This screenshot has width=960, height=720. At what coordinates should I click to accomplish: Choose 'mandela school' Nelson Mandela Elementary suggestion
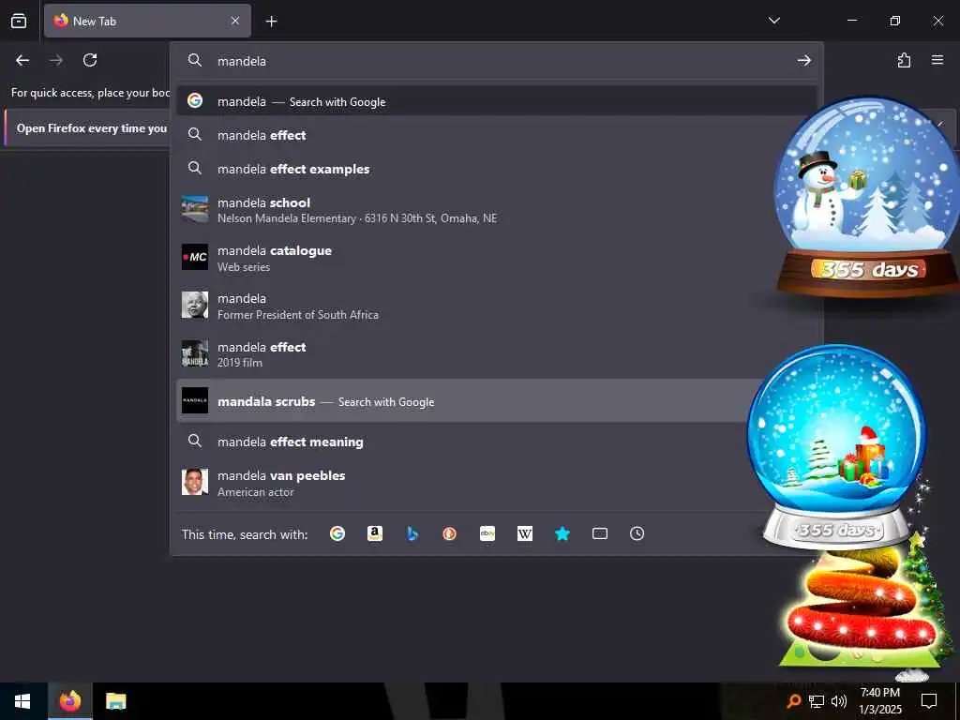click(x=496, y=210)
